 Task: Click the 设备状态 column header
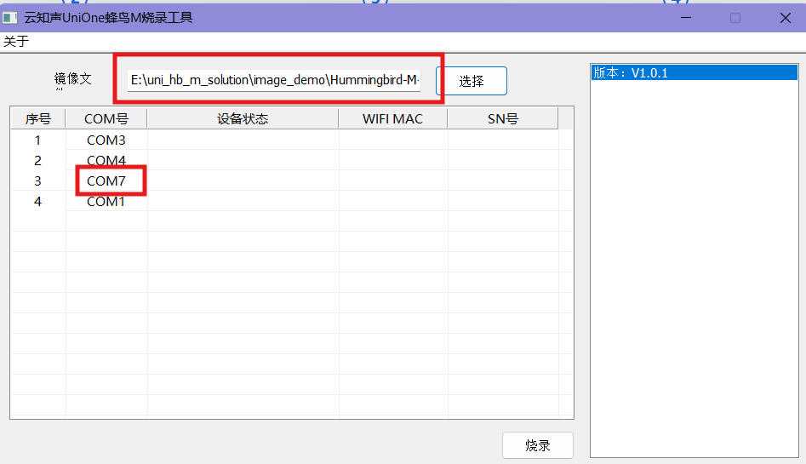[x=243, y=119]
